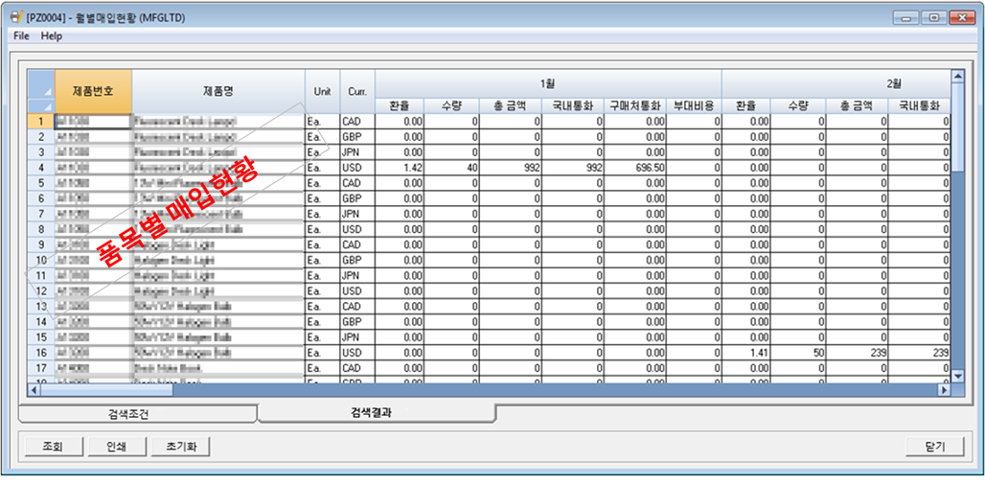Screen dimensions: 985x485
Task: Click the 2월 수량 column header
Action: tap(798, 105)
